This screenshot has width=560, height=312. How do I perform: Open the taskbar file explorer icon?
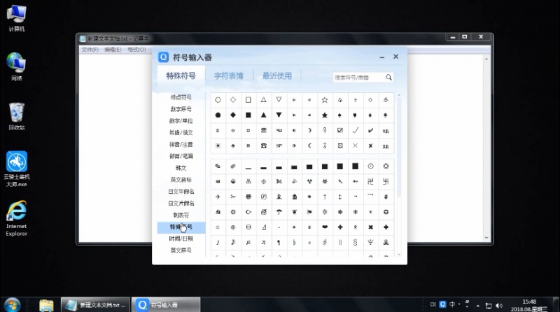pyautogui.click(x=46, y=305)
